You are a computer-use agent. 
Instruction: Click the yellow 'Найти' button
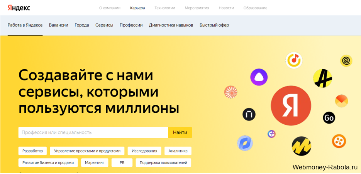click(x=180, y=132)
